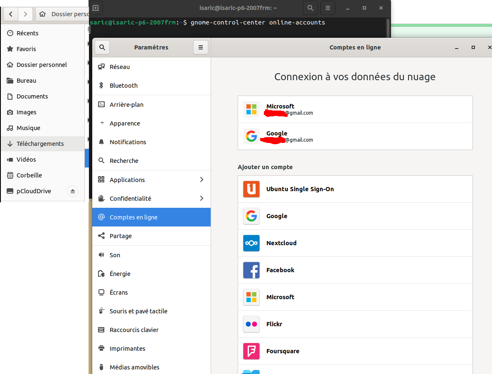Open Souris et pavé tactile settings

(x=151, y=311)
